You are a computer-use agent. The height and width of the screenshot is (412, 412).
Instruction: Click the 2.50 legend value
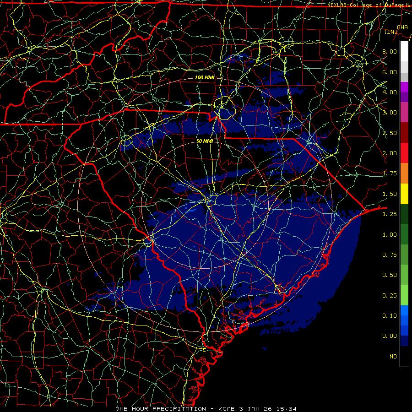(390, 133)
